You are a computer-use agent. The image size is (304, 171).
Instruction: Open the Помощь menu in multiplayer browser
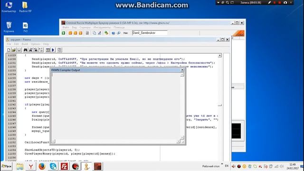point(119,28)
